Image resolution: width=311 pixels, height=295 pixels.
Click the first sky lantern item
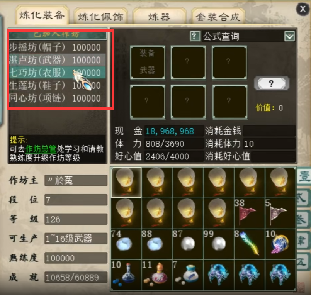pos(126,182)
